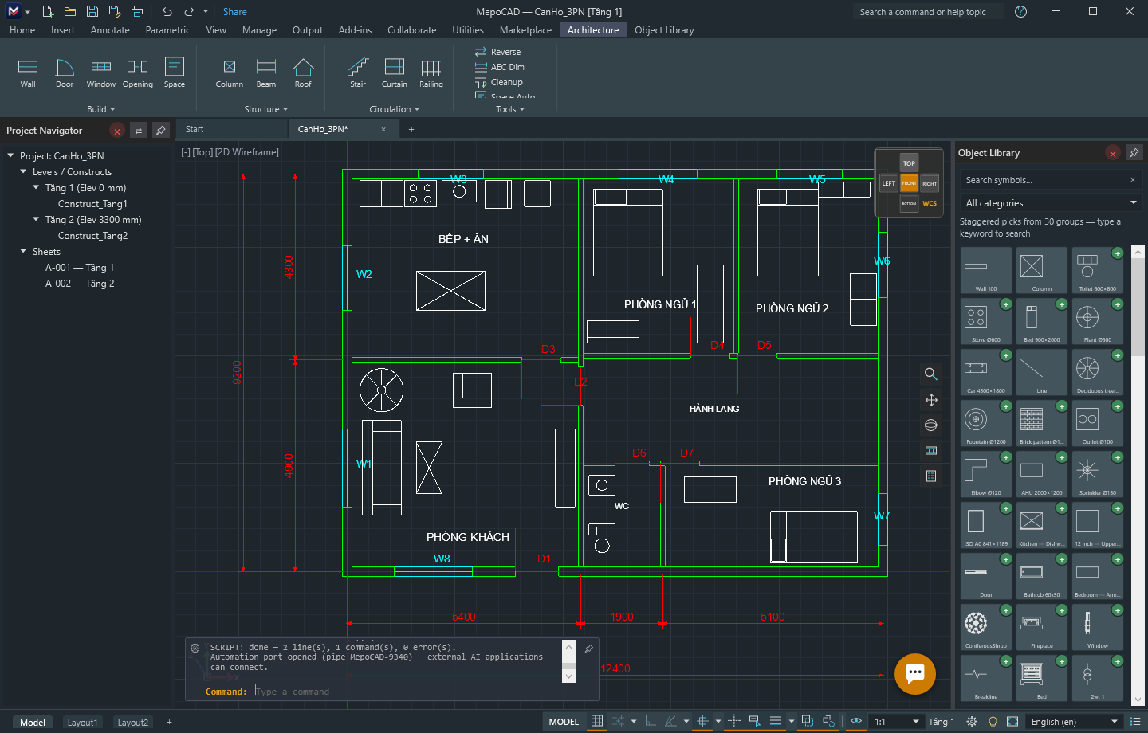Toggle grid display in the status bar

(596, 722)
